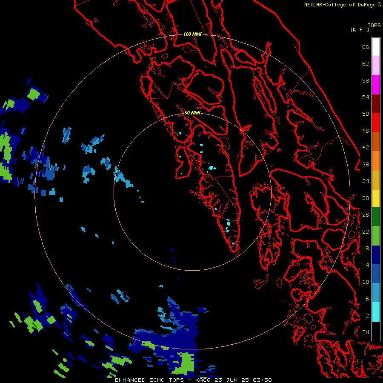
Task: Click the [K FT] units label
Action: [360, 29]
